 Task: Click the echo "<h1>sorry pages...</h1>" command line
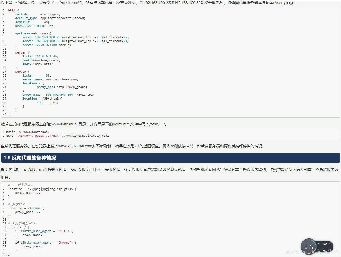57,136
